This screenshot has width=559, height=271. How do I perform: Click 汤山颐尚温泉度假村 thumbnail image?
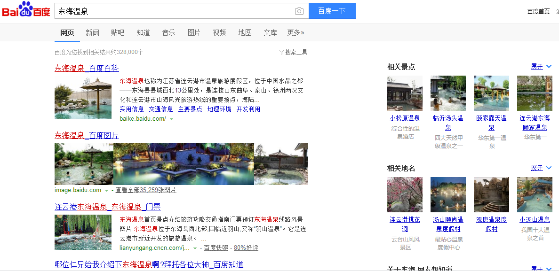click(448, 194)
